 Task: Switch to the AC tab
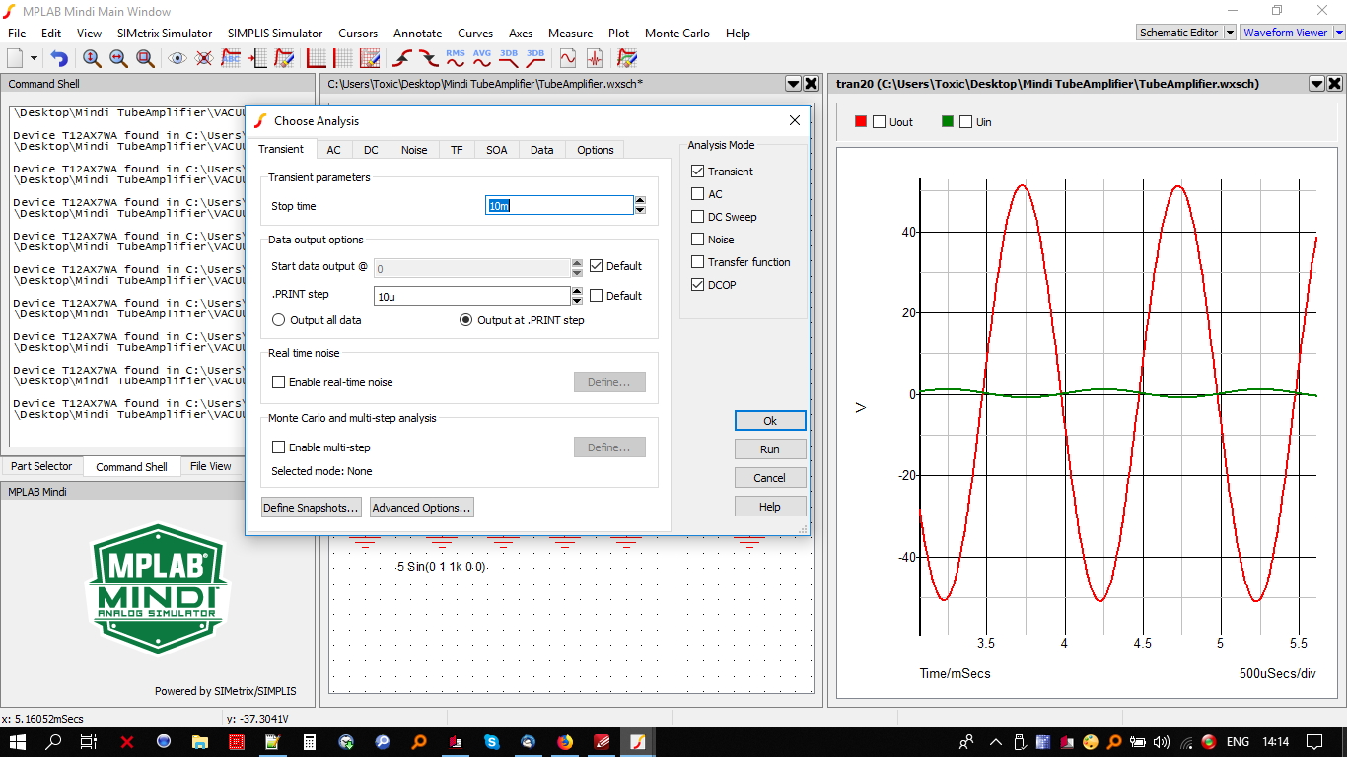tap(334, 150)
